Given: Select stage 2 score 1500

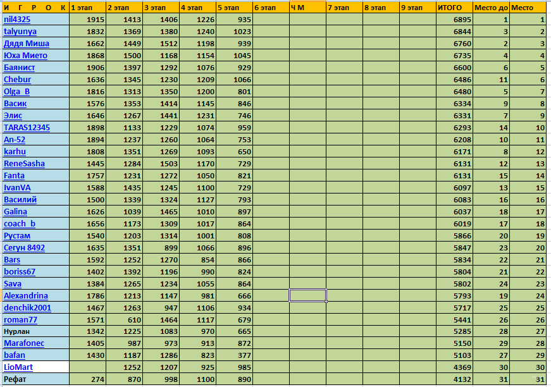Looking at the screenshot, I should click(x=124, y=56).
